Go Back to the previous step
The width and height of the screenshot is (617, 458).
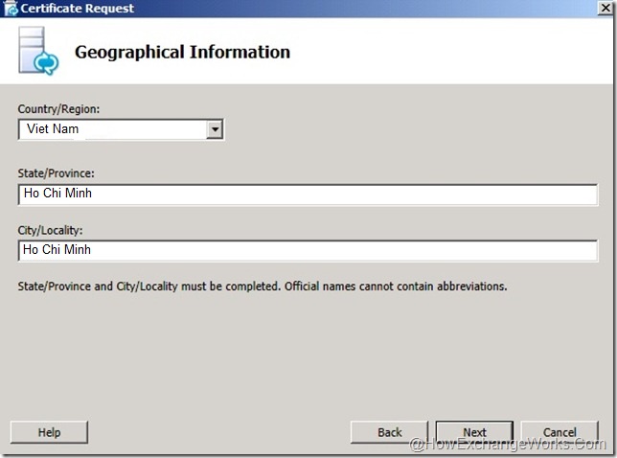(x=389, y=432)
